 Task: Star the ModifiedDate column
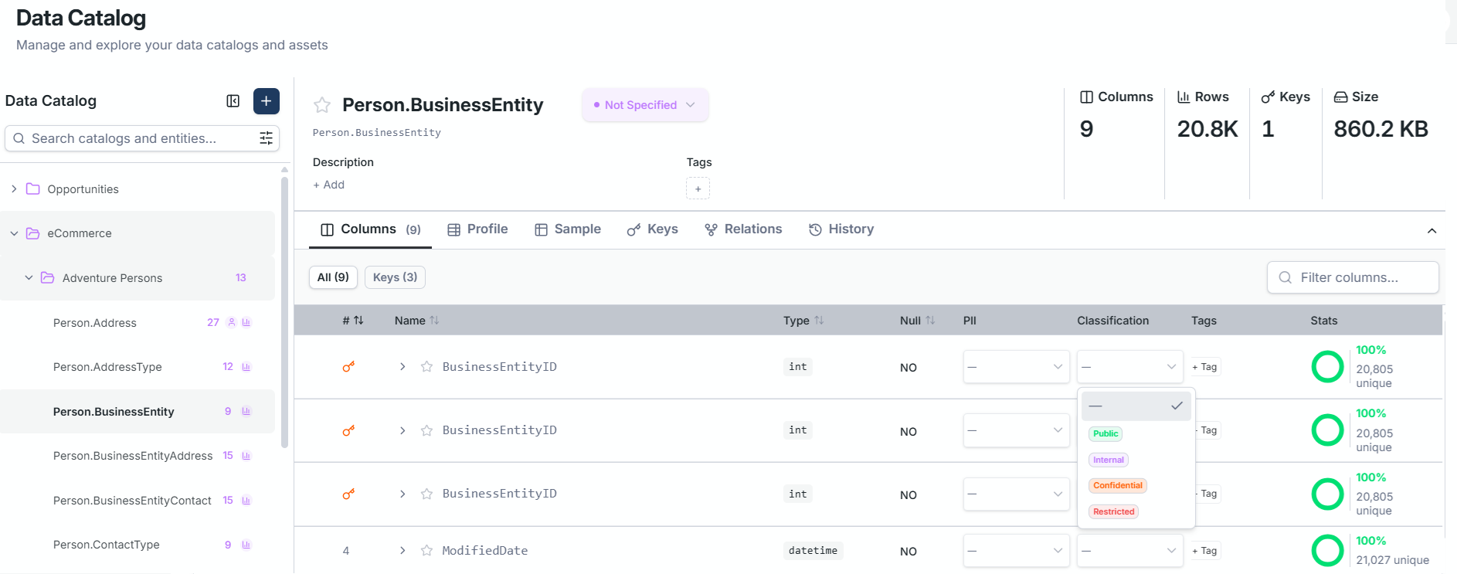pos(426,551)
